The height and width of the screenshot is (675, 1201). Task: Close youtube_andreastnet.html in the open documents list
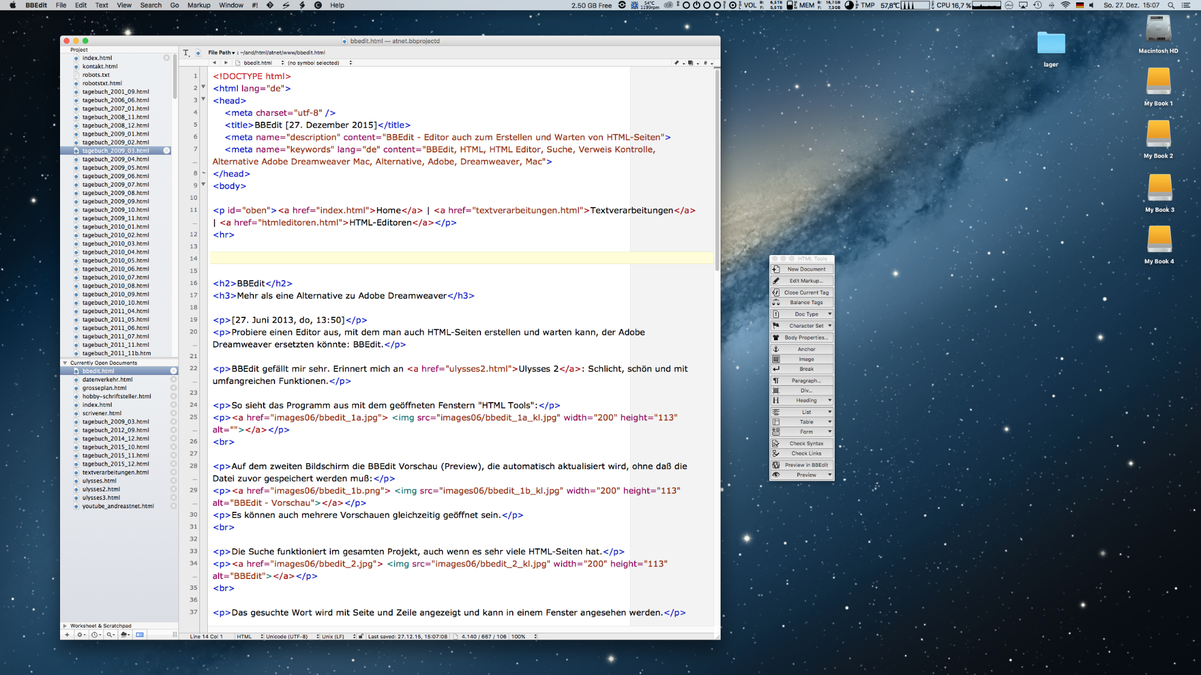[x=174, y=506]
